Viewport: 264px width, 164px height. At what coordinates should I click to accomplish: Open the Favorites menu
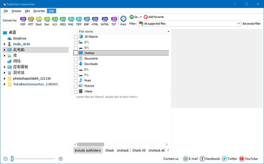click(x=39, y=11)
